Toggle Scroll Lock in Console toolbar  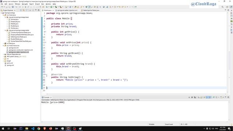coord(201,98)
